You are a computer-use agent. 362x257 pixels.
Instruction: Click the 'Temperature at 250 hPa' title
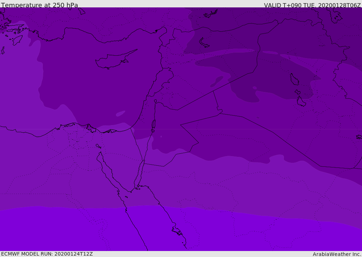(40, 5)
